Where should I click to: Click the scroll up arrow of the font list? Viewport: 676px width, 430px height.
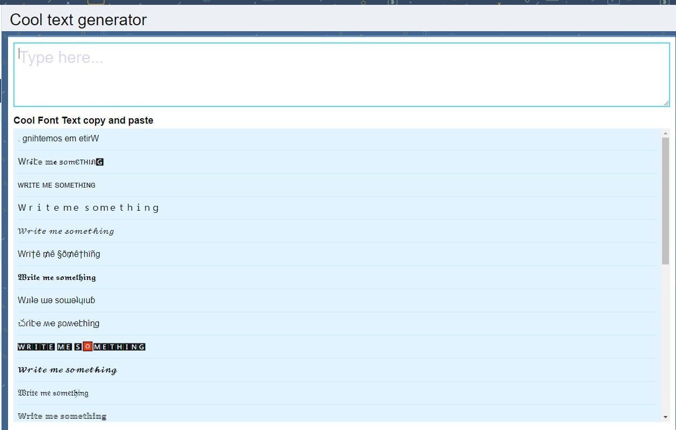tap(666, 133)
